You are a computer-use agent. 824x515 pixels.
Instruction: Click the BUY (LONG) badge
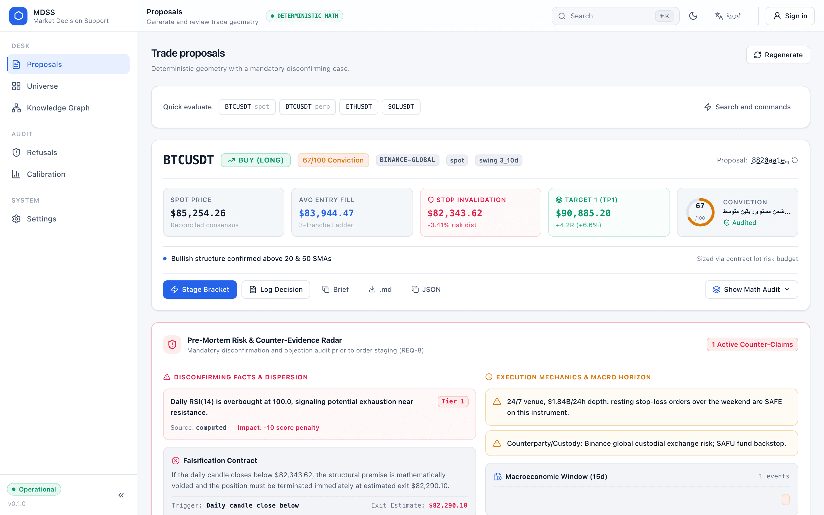(x=256, y=160)
